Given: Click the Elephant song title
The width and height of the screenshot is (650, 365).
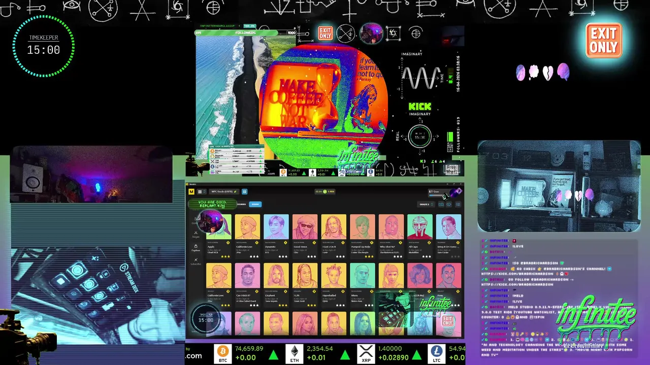Looking at the screenshot, I should coord(270,296).
